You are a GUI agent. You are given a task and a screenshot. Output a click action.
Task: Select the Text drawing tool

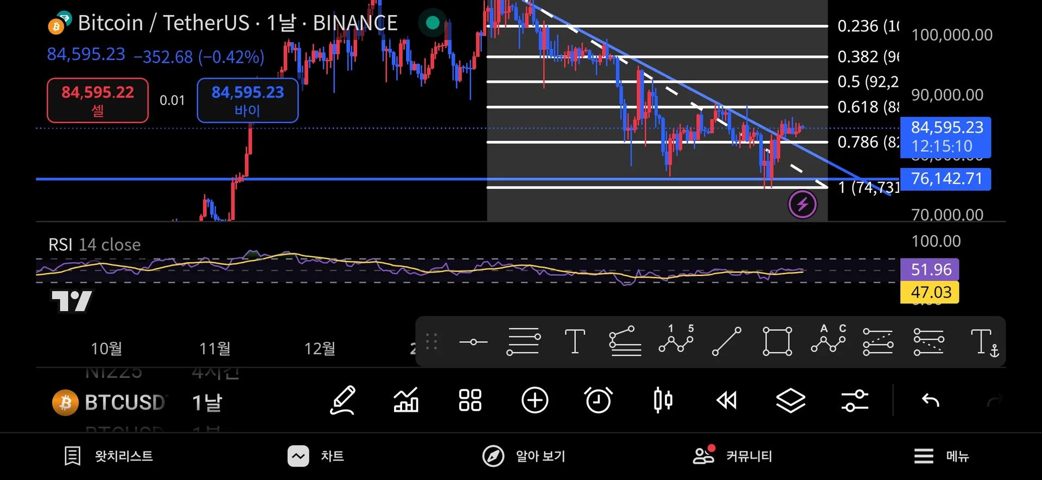tap(575, 342)
